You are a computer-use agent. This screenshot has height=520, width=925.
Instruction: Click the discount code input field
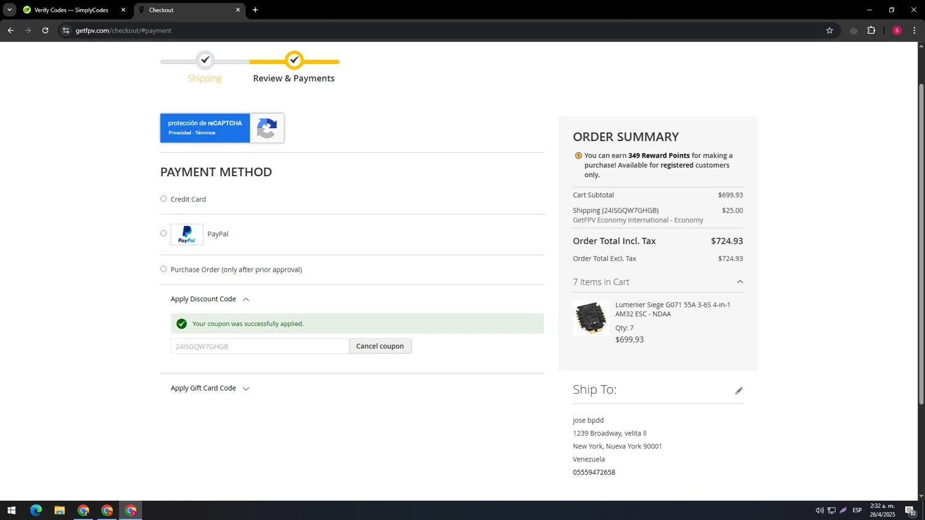pyautogui.click(x=260, y=346)
